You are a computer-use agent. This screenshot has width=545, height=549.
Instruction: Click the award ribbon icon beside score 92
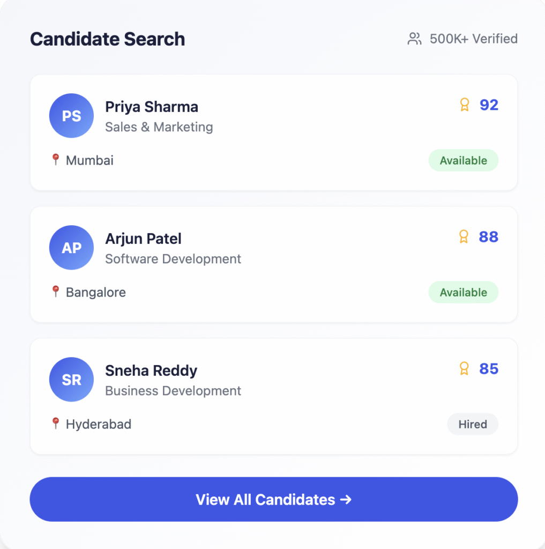pos(465,105)
